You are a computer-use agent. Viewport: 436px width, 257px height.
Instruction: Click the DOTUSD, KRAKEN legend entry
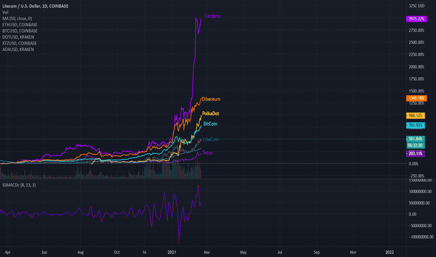point(18,37)
